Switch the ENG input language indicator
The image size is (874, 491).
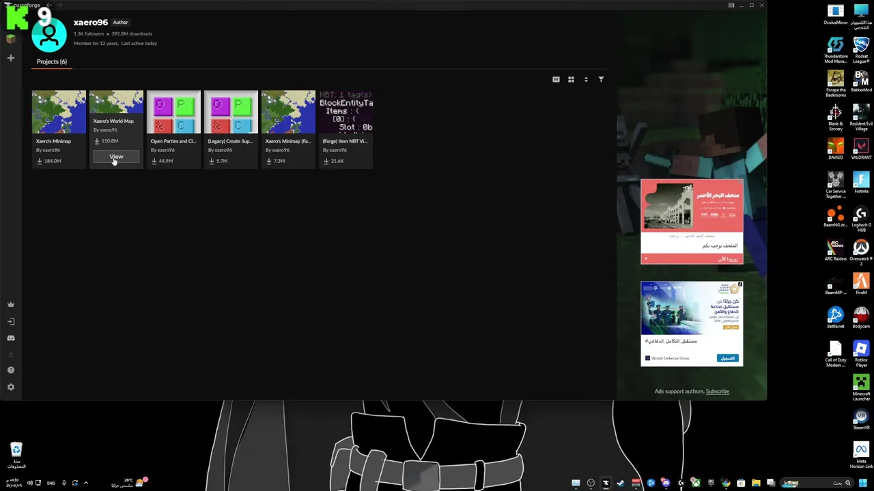[51, 483]
